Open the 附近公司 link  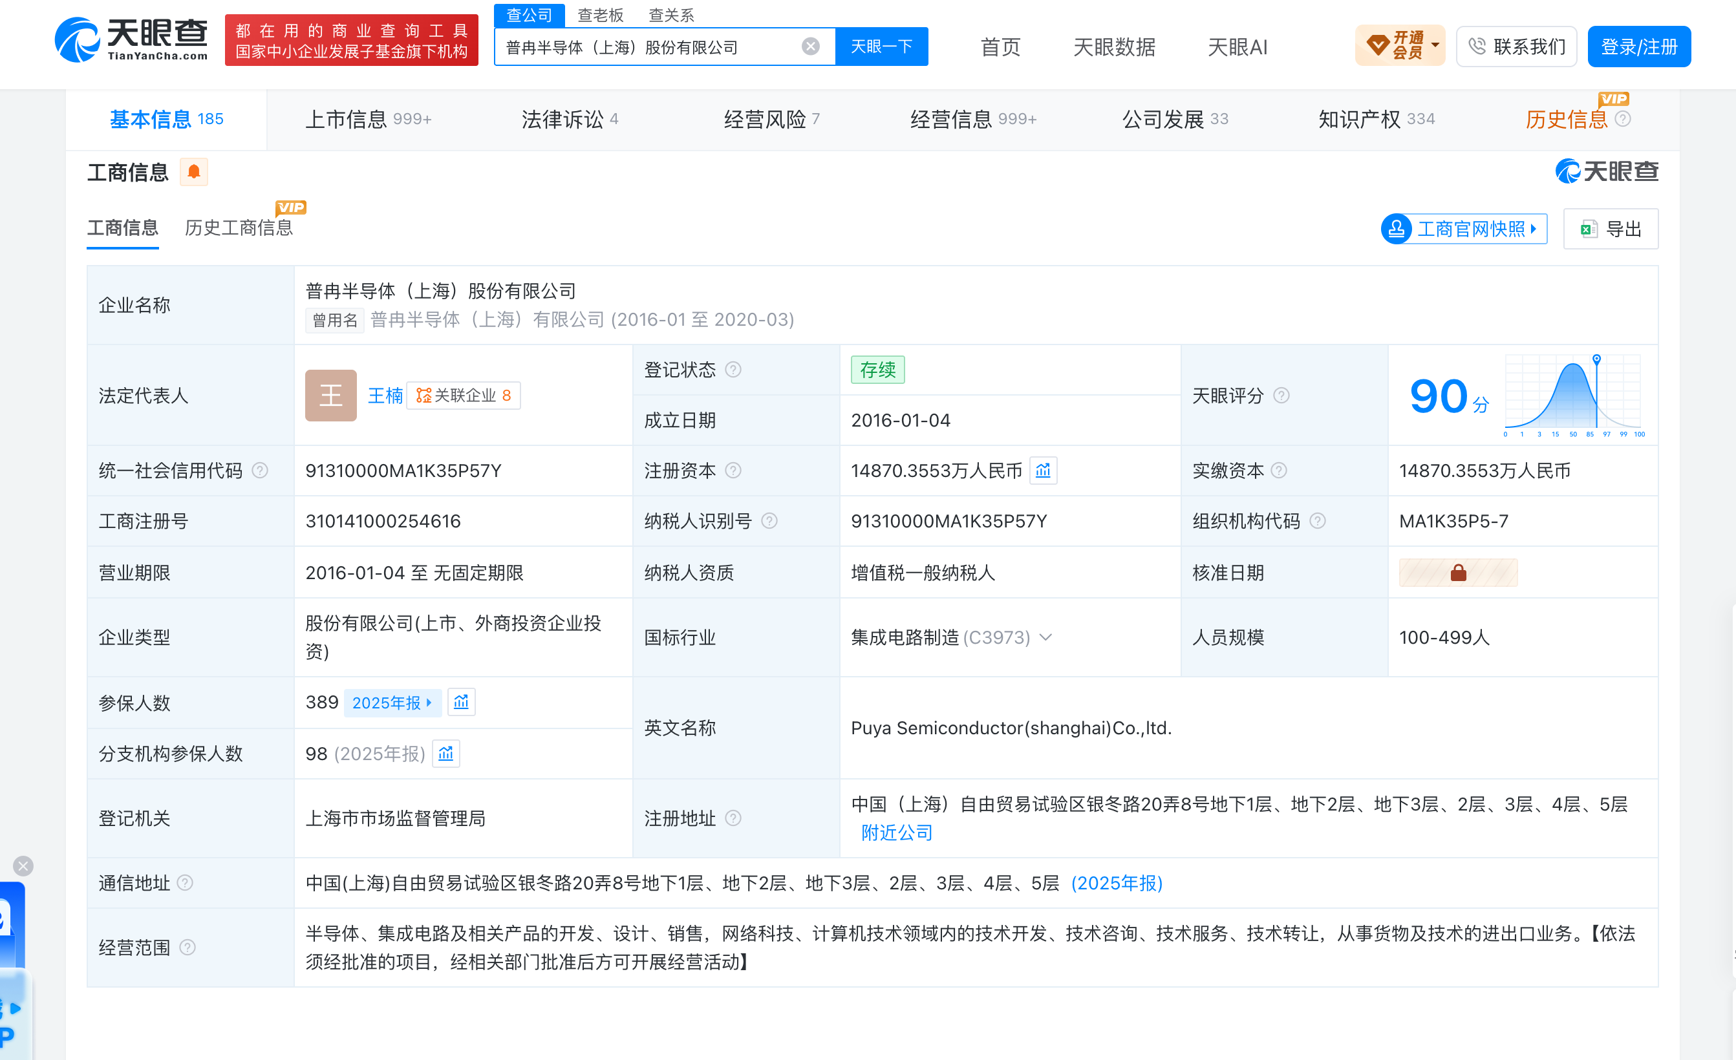(x=896, y=833)
